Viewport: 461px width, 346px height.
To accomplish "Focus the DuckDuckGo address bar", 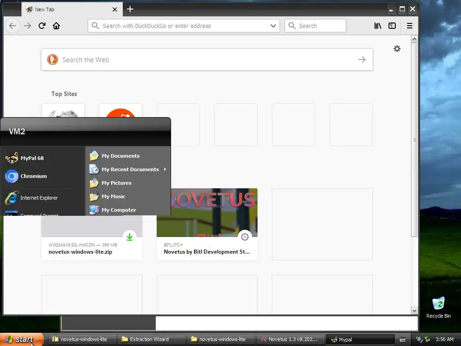I will pos(184,26).
